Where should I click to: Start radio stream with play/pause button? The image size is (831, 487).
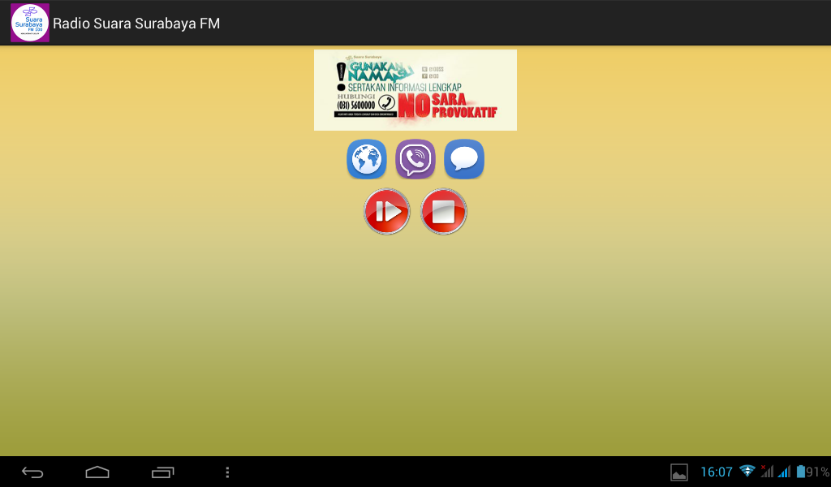coord(387,212)
